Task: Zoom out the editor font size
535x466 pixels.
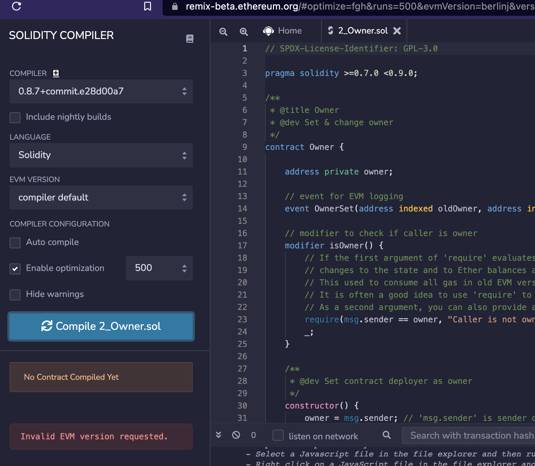Action: [223, 31]
